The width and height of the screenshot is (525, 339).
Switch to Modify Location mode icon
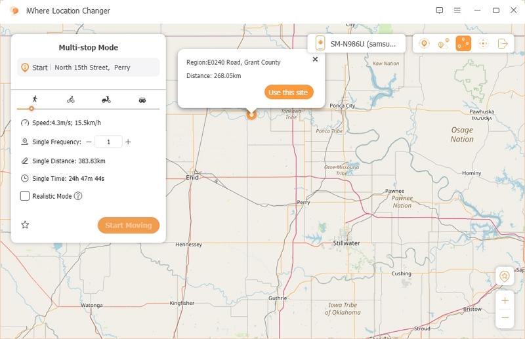(424, 43)
